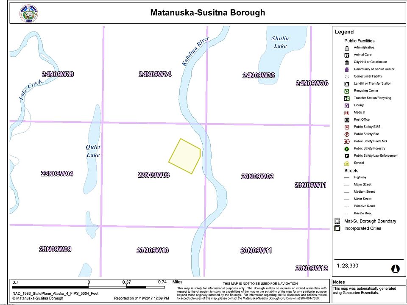Click the Landfill or Transfer Station icon
The width and height of the screenshot is (407, 305).
(346, 84)
